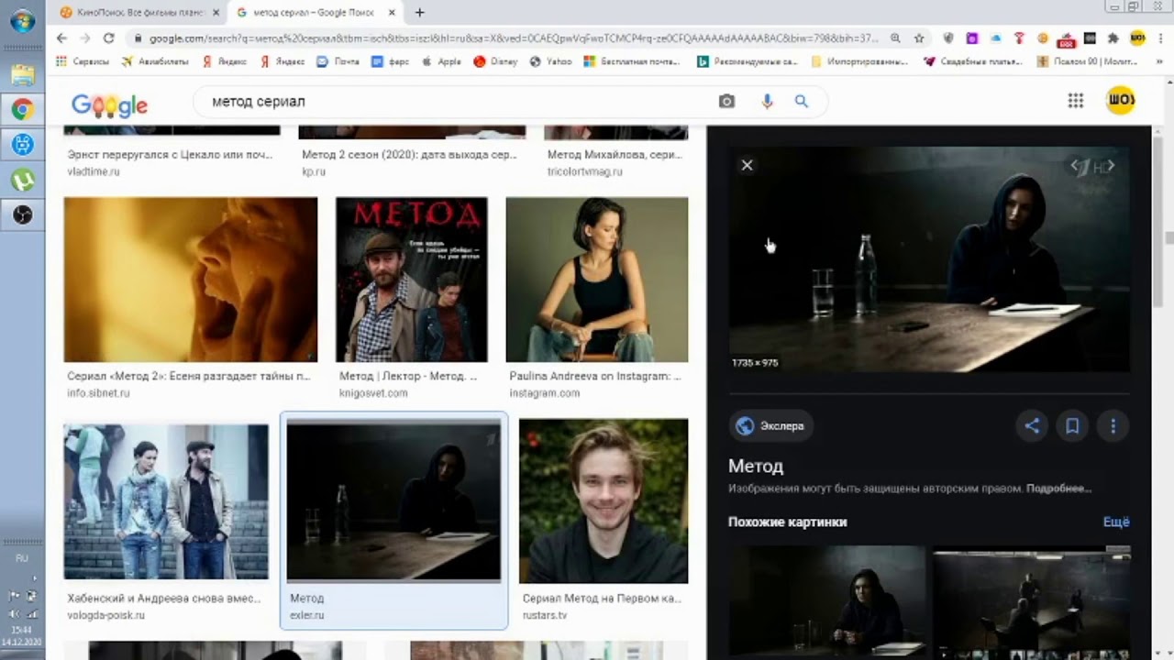The image size is (1174, 660).
Task: Open the smiling man rustars.tv thumbnail
Action: pyautogui.click(x=604, y=501)
